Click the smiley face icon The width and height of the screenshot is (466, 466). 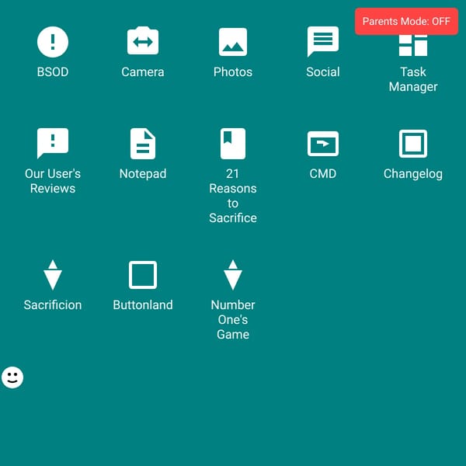point(12,377)
